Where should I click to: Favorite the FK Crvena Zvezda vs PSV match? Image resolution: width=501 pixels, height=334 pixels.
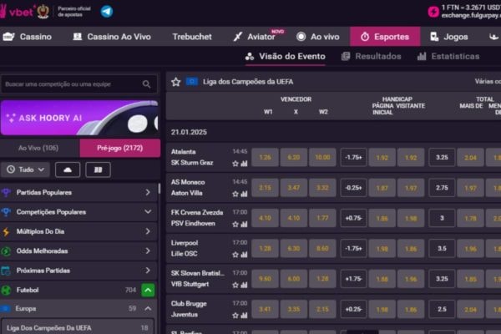tap(235, 225)
